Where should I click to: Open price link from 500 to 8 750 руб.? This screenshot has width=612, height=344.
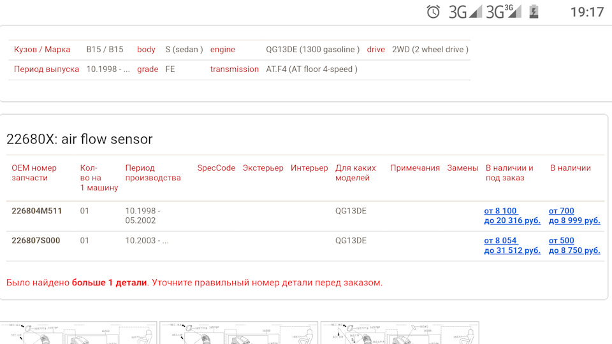pyautogui.click(x=574, y=245)
